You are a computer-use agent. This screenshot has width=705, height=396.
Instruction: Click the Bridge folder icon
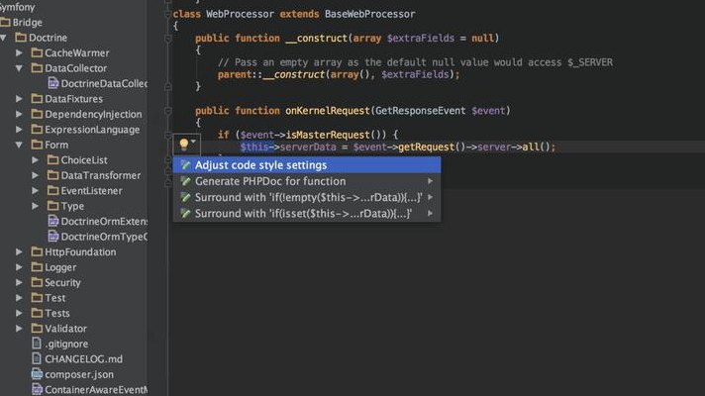pyautogui.click(x=5, y=22)
